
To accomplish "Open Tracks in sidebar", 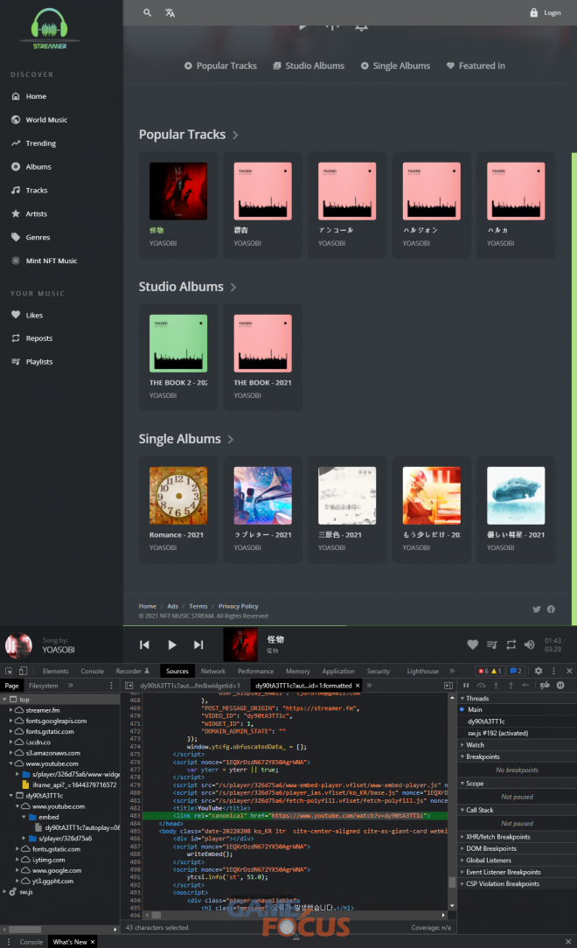I will coord(30,191).
